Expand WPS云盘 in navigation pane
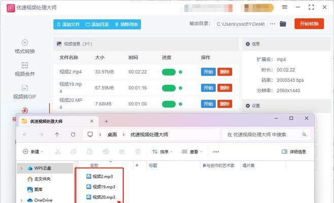Screen dimensions: 334x203 point(21,168)
